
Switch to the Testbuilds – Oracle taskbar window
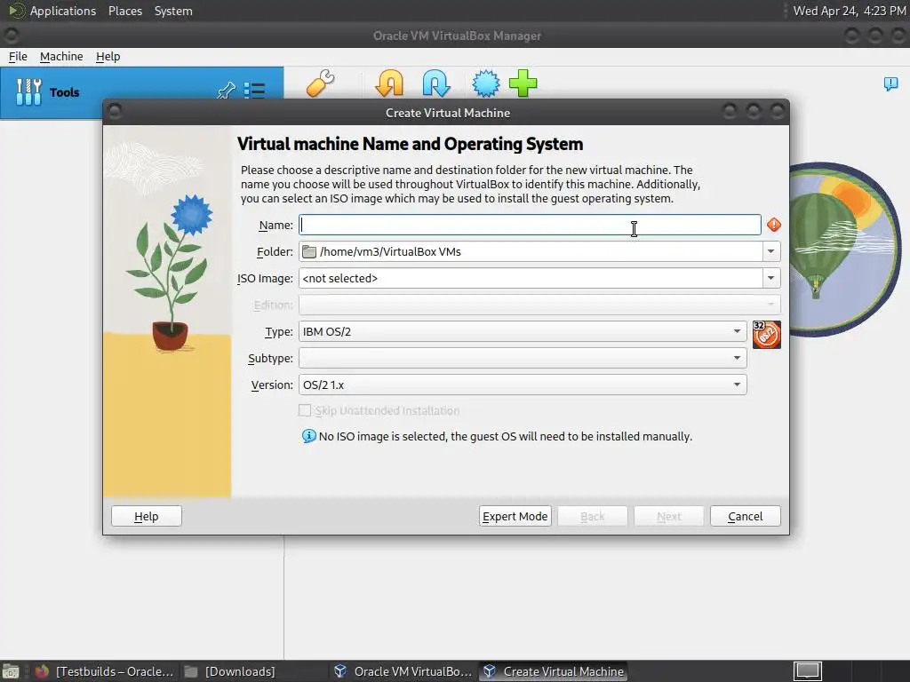[x=105, y=671]
